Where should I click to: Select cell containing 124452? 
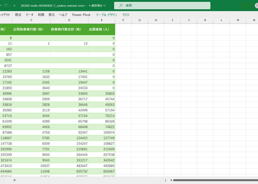(x=69, y=138)
